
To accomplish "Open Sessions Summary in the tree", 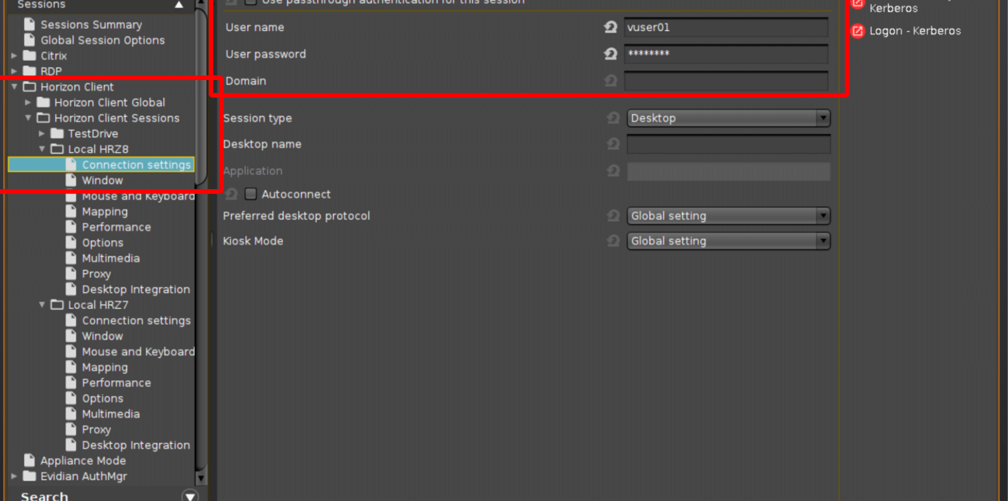I will (91, 24).
